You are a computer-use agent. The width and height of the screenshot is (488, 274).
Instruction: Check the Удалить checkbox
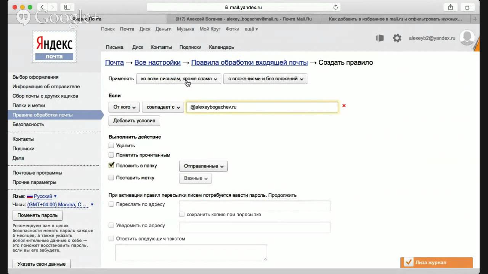coord(111,145)
